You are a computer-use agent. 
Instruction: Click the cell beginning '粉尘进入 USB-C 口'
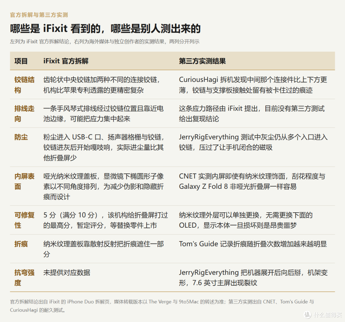coord(104,147)
